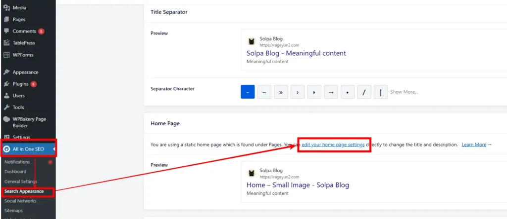507x219 pixels.
Task: Select the double angle » separator
Action: tap(281, 92)
